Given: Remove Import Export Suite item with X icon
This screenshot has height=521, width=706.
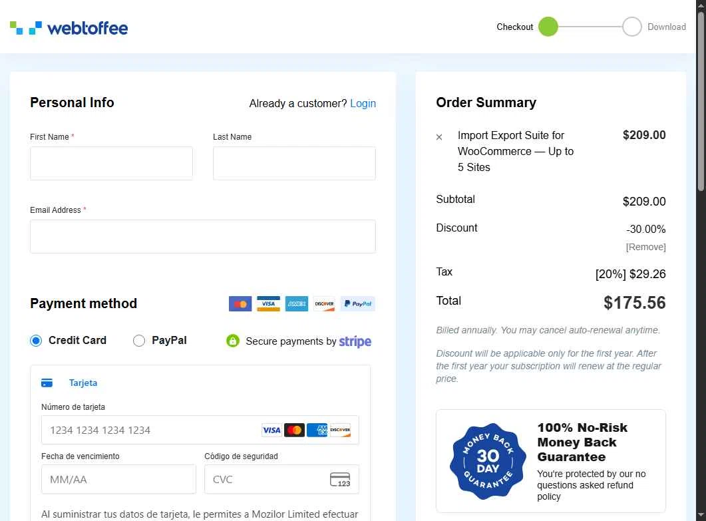Looking at the screenshot, I should coord(439,137).
